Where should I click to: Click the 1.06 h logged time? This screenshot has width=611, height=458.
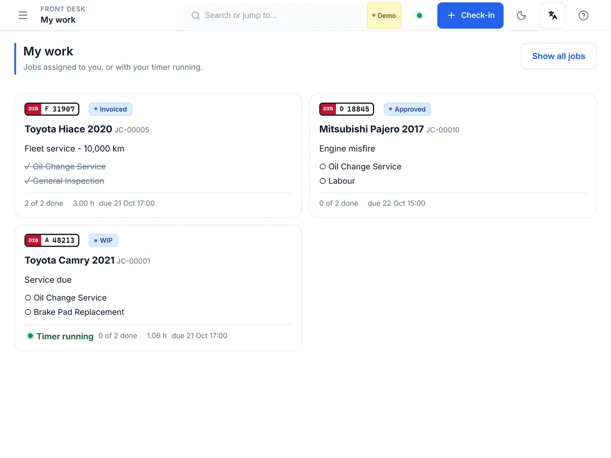click(157, 336)
